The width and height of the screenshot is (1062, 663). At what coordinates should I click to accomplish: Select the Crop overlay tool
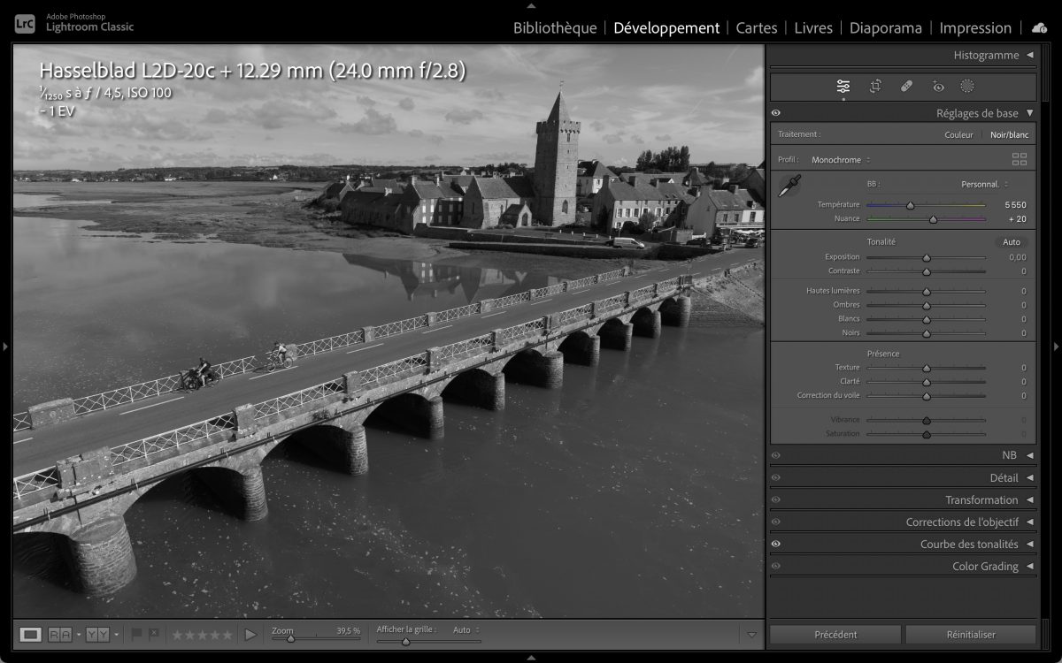(x=875, y=87)
